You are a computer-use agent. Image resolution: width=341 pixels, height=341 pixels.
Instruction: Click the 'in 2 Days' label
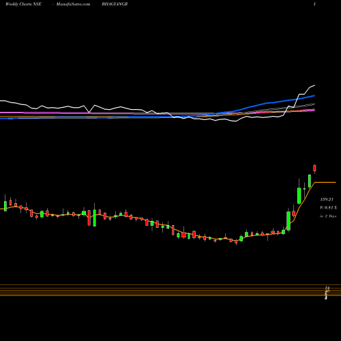pyautogui.click(x=328, y=216)
